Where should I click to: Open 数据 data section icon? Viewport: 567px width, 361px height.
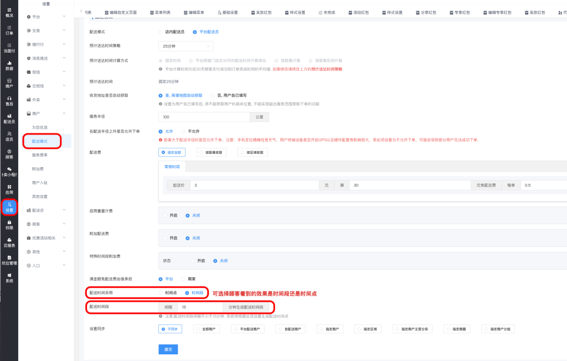click(9, 65)
